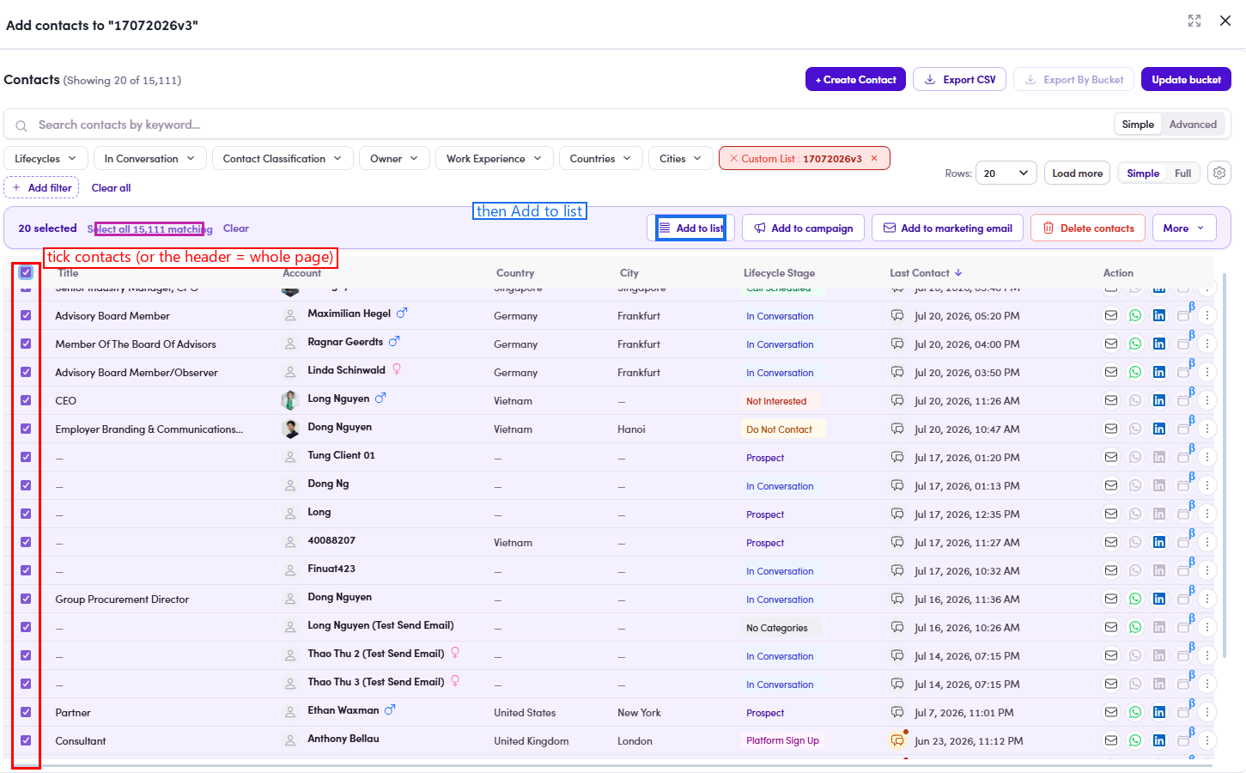Image resolution: width=1246 pixels, height=773 pixels.
Task: Open the Owner filter dropdown
Action: click(x=394, y=159)
